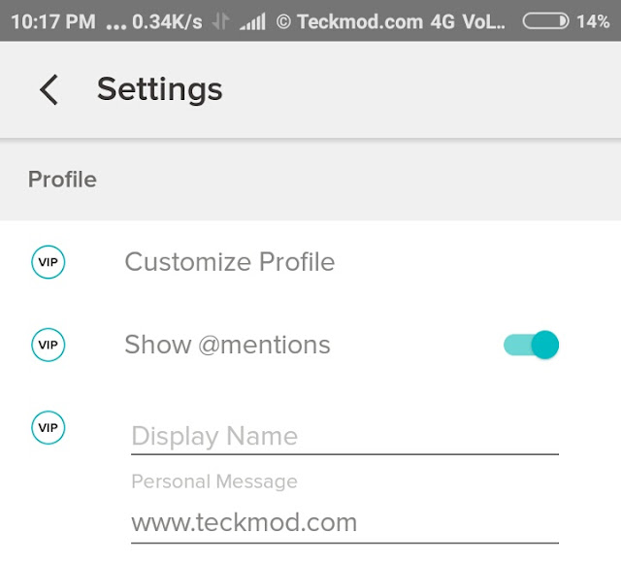
Task: Tap the data transfer arrows icon
Action: [220, 20]
